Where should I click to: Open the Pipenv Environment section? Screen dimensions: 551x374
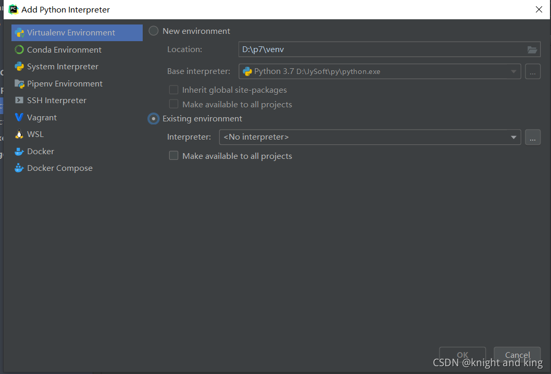coord(77,84)
